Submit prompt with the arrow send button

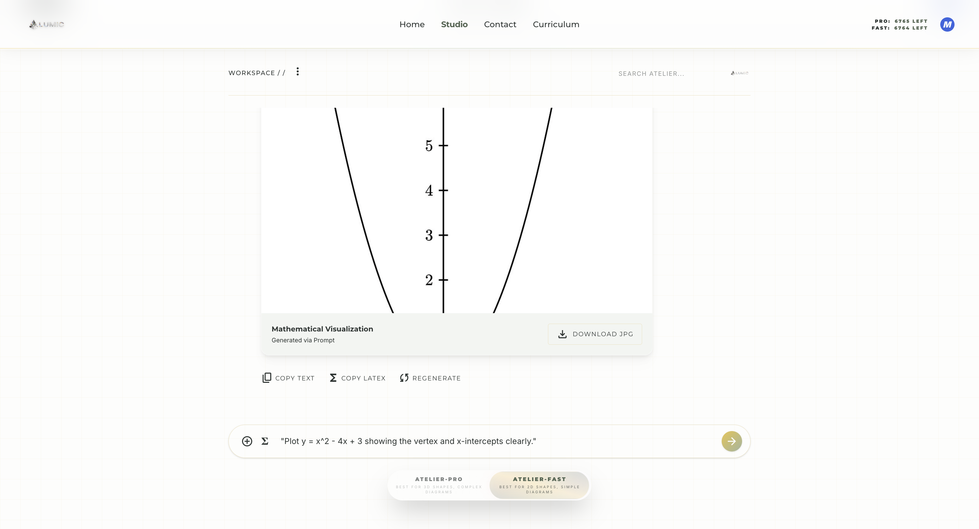point(732,441)
